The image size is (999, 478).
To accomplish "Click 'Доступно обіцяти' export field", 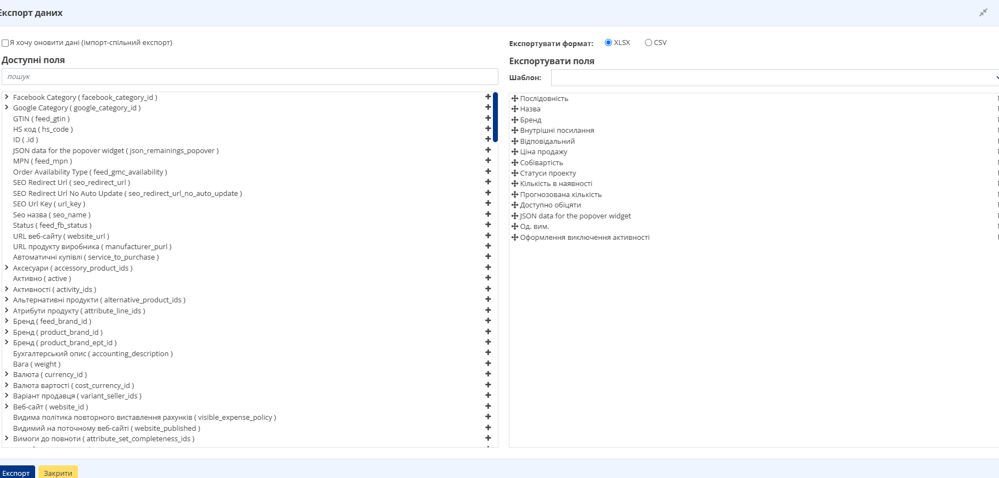I will (x=551, y=205).
